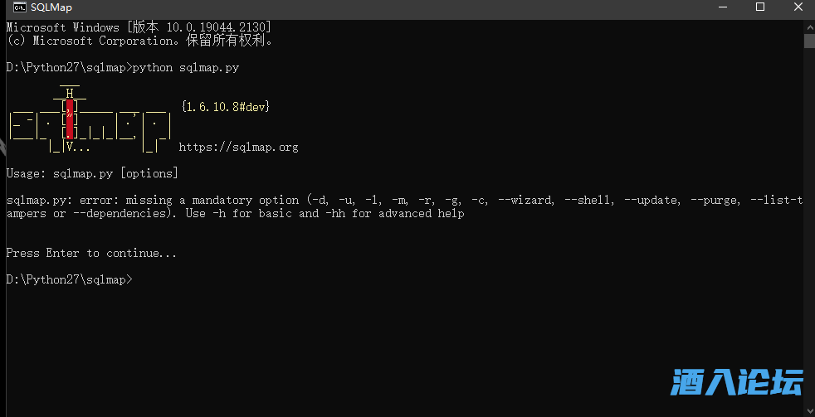Image resolution: width=815 pixels, height=417 pixels.
Task: Click the "Press Enter to continue..." line
Action: click(x=91, y=254)
